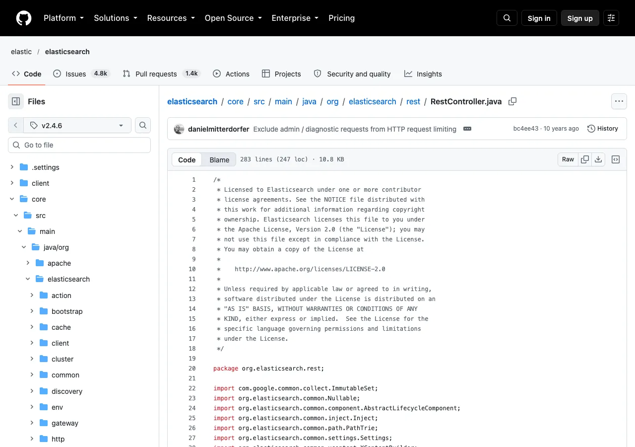Viewport: 635px width, 447px height.
Task: Open the Insights tab
Action: pos(423,74)
